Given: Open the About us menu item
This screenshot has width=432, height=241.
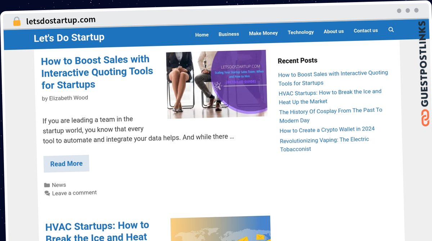Looking at the screenshot, I should (334, 31).
